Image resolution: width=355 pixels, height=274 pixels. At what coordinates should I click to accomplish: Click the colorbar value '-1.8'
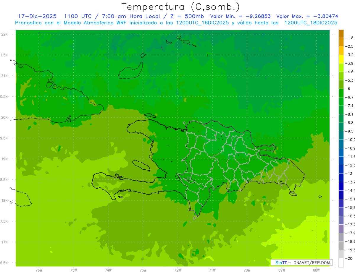point(349,38)
